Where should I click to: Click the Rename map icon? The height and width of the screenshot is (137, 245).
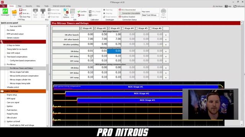pos(49,13)
